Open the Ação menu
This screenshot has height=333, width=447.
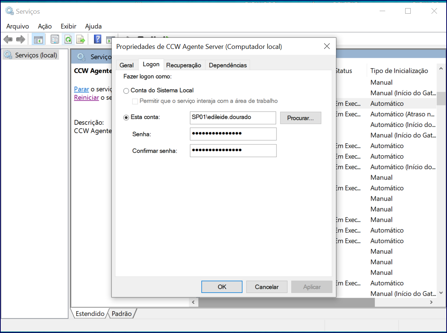pos(45,26)
